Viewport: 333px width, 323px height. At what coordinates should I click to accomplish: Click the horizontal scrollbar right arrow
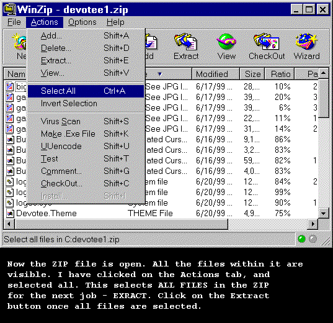coord(313,224)
